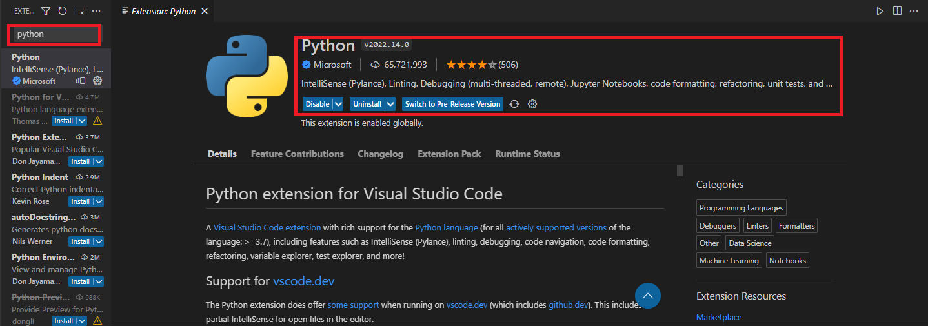Install Python Preview by dongli

(x=63, y=321)
